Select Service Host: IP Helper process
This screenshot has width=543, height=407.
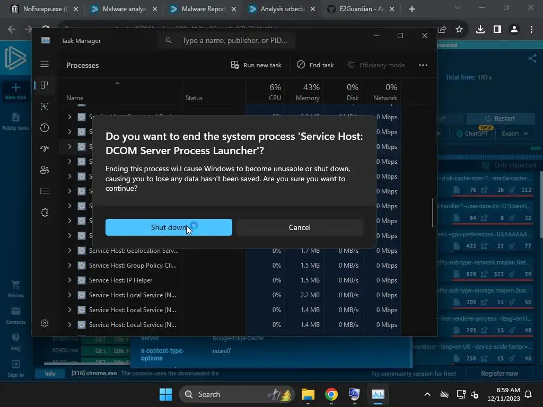[x=120, y=280]
